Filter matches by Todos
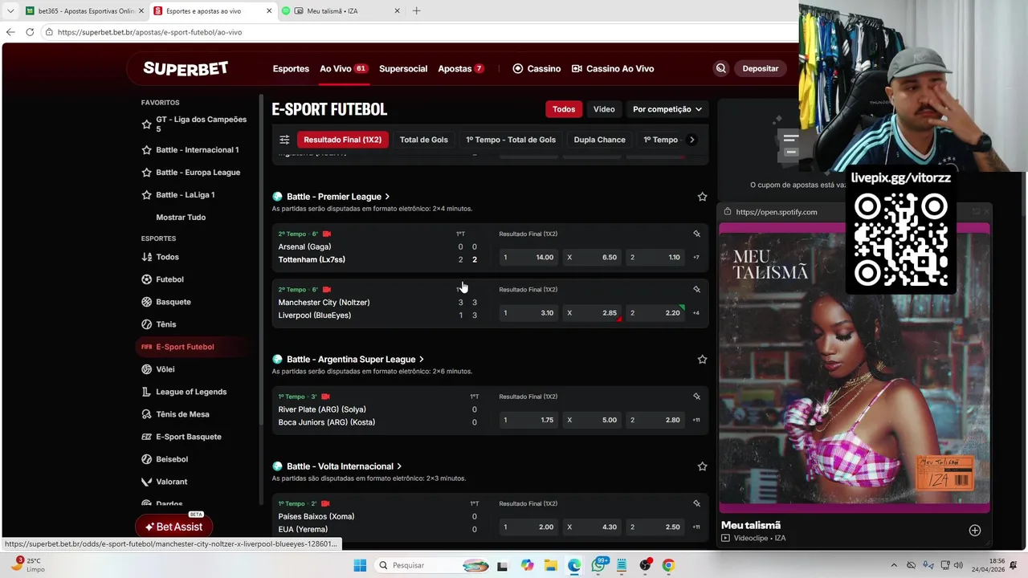 click(564, 109)
